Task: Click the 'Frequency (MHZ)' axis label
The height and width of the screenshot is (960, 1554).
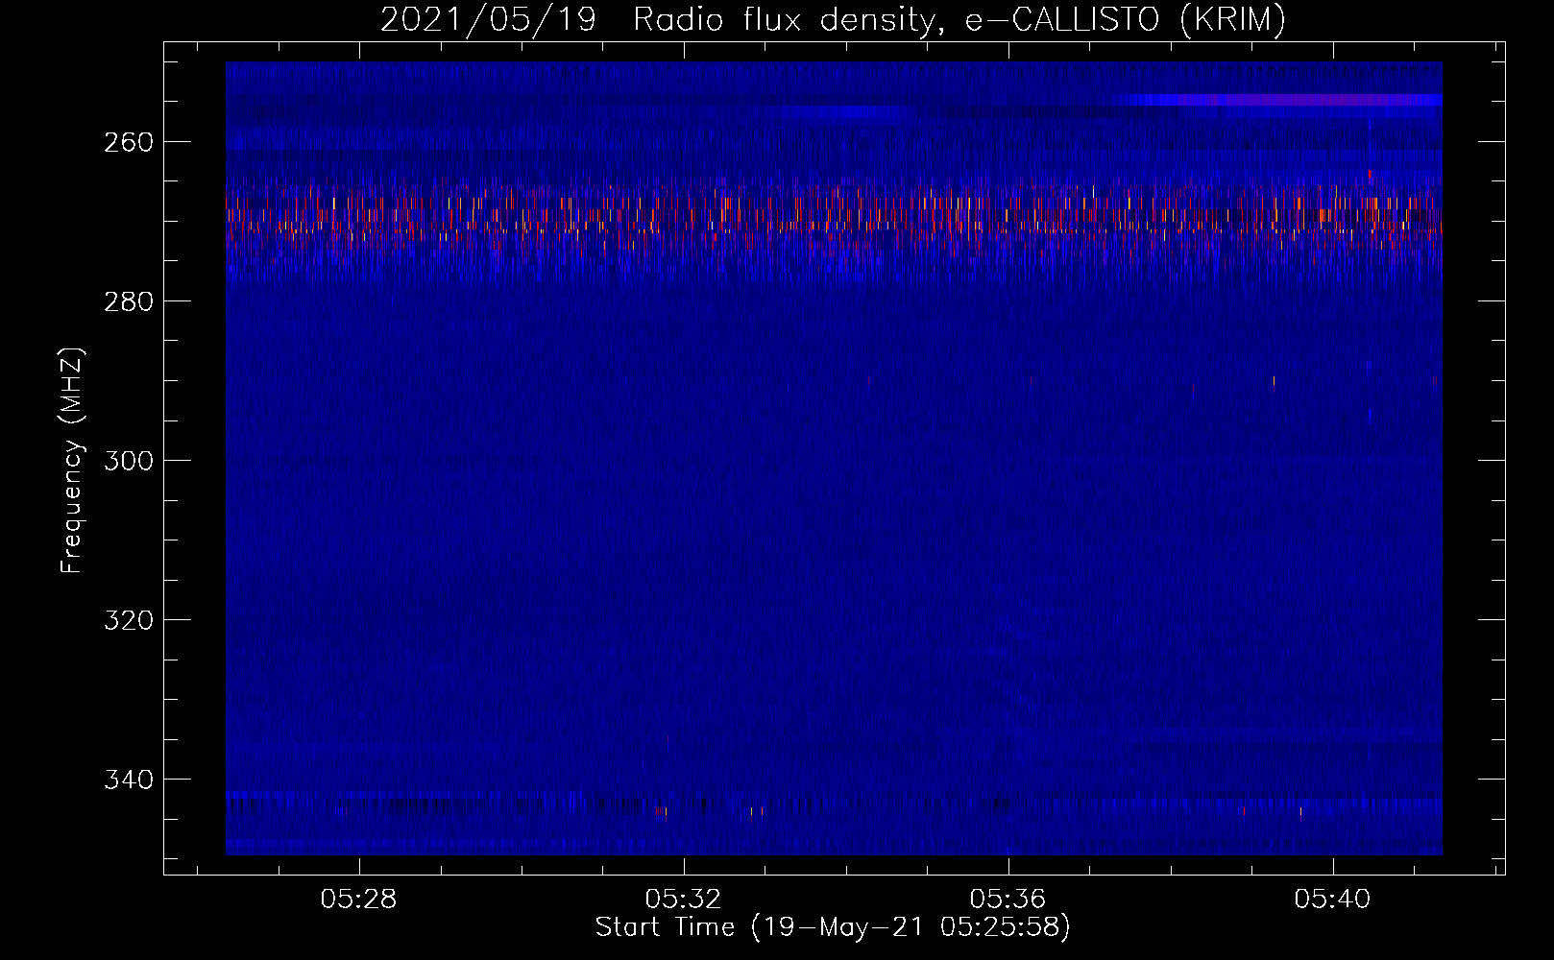Action: (72, 460)
